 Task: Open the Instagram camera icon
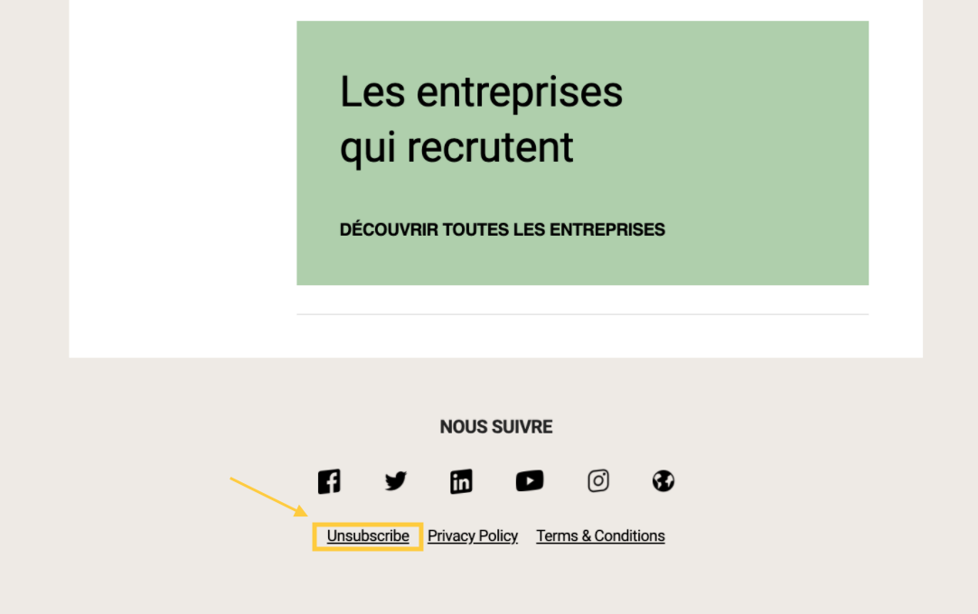click(598, 481)
